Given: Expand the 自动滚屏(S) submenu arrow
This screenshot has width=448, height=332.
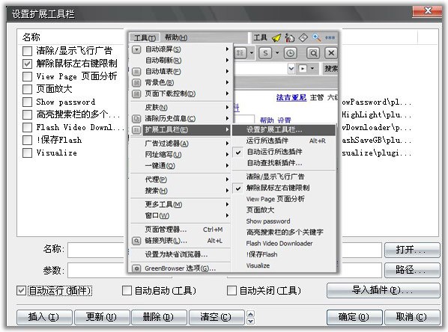Looking at the screenshot, I should 227,49.
